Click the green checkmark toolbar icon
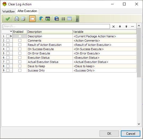This screenshot has height=139, width=143. (8, 19)
